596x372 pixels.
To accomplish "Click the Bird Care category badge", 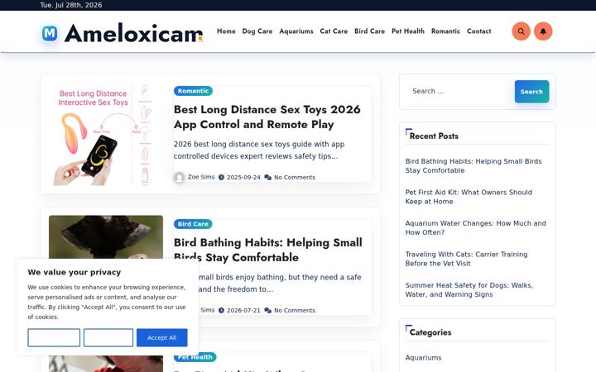I will 193,224.
